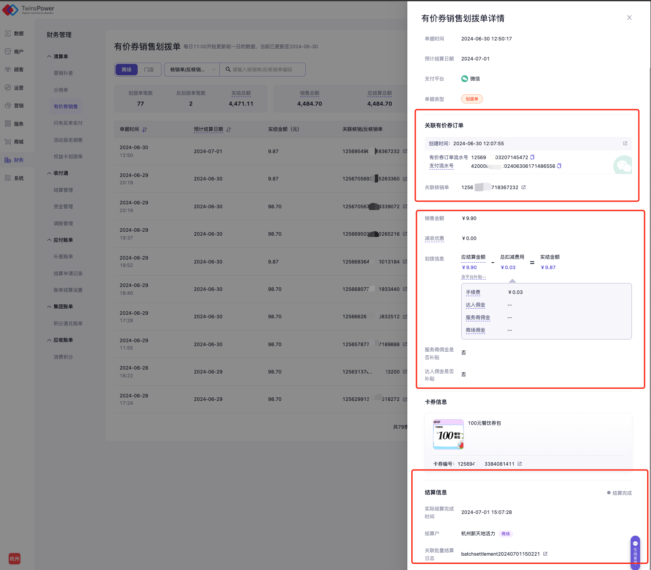Image resolution: width=651 pixels, height=570 pixels.
Task: Switch to the 门店 segment
Action: (x=149, y=70)
